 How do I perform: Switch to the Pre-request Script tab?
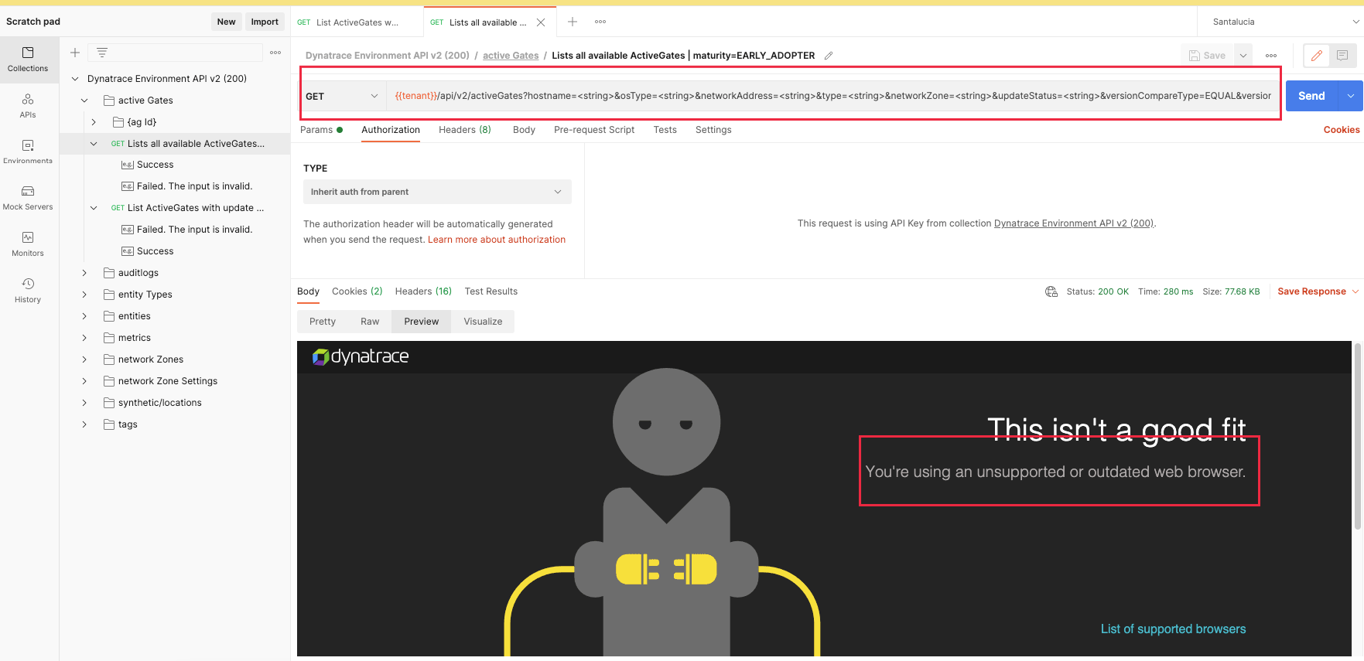[593, 130]
